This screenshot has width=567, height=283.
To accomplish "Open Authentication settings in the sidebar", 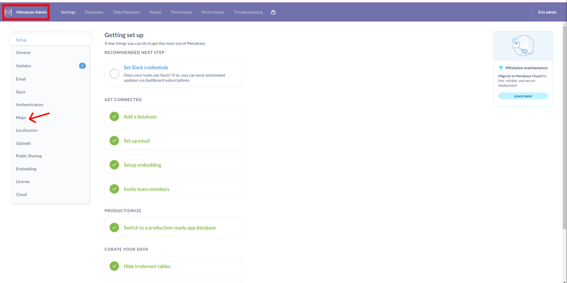I will coord(30,104).
